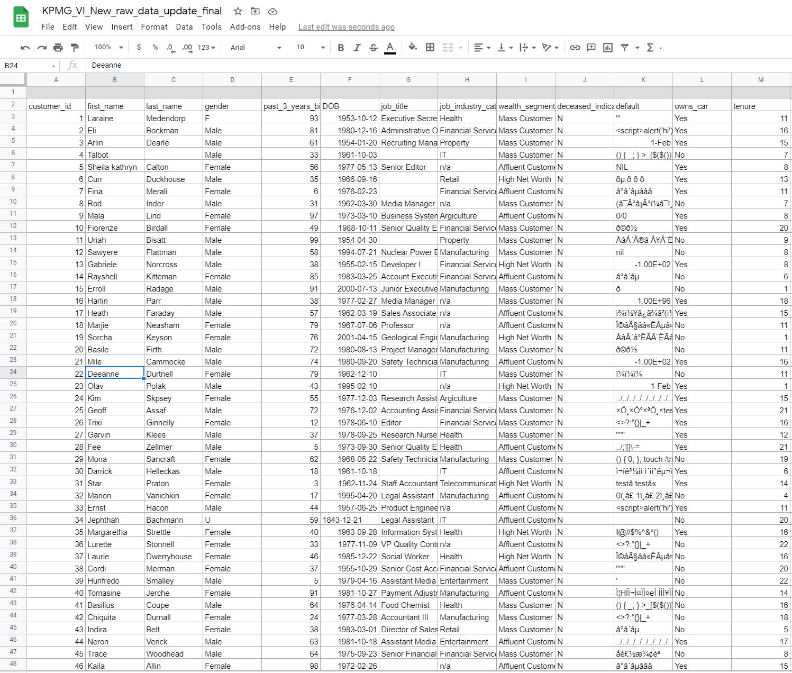Open the Data menu

point(184,27)
